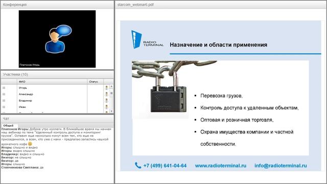Toggle the small square beside Иван

(4, 107)
